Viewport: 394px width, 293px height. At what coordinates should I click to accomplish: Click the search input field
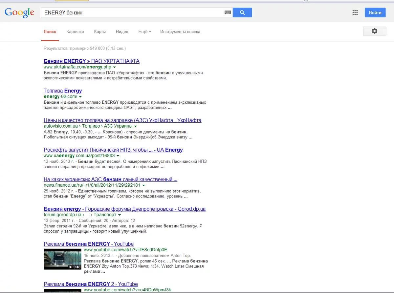click(x=131, y=13)
